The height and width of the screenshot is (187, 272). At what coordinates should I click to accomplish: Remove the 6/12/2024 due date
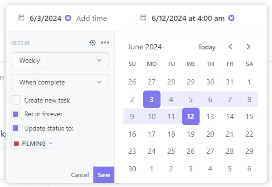231,18
